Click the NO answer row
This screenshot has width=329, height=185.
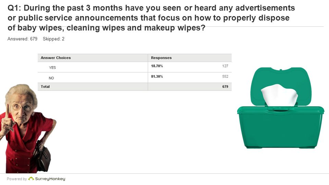(134, 78)
